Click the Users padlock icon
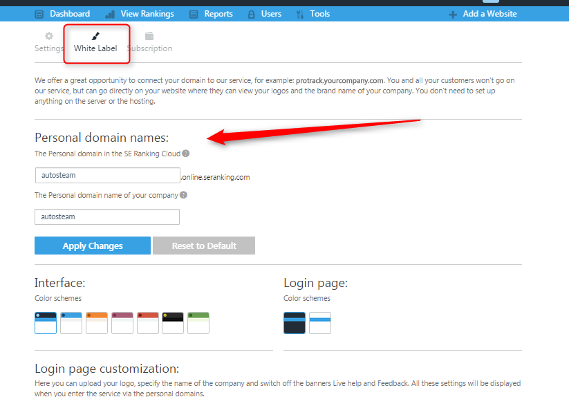The height and width of the screenshot is (397, 569). click(x=251, y=14)
